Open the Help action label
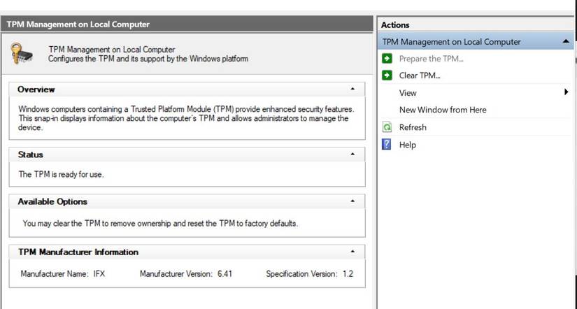 point(408,145)
